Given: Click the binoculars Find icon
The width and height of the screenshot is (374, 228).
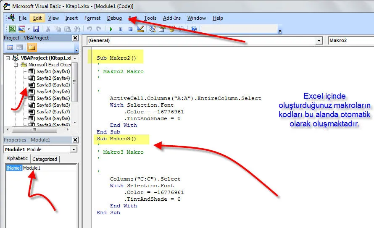Looking at the screenshot, I should click(x=77, y=29).
